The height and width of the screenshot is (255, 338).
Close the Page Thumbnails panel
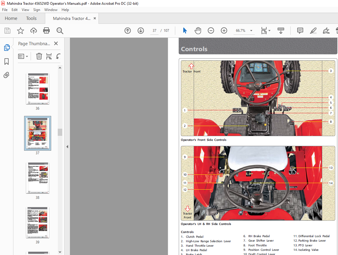pos(56,43)
